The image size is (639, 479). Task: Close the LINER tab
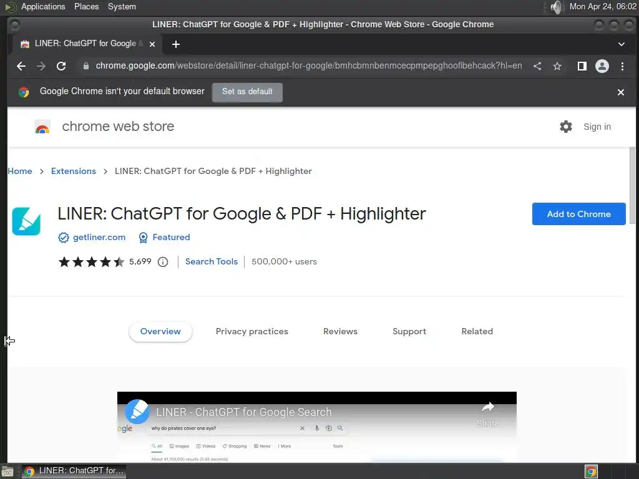click(152, 44)
